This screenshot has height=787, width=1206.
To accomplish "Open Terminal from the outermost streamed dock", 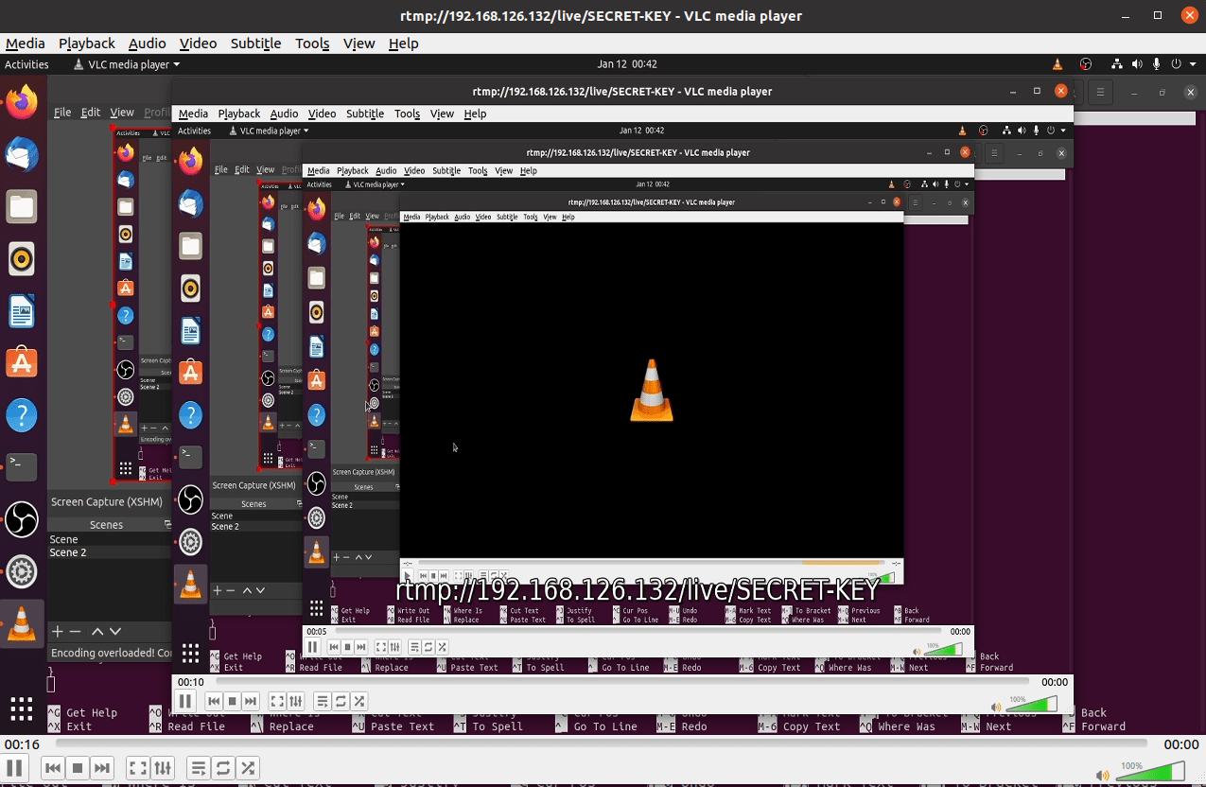I will point(22,466).
